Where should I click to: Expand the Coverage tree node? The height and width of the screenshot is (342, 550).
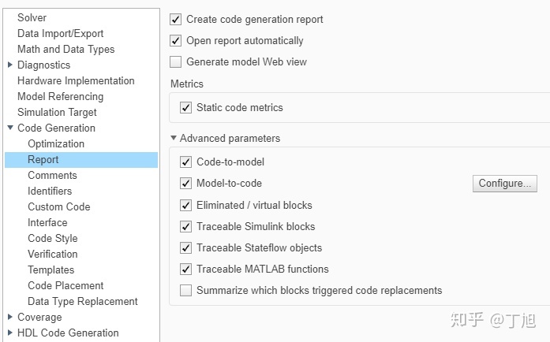[x=9, y=317]
